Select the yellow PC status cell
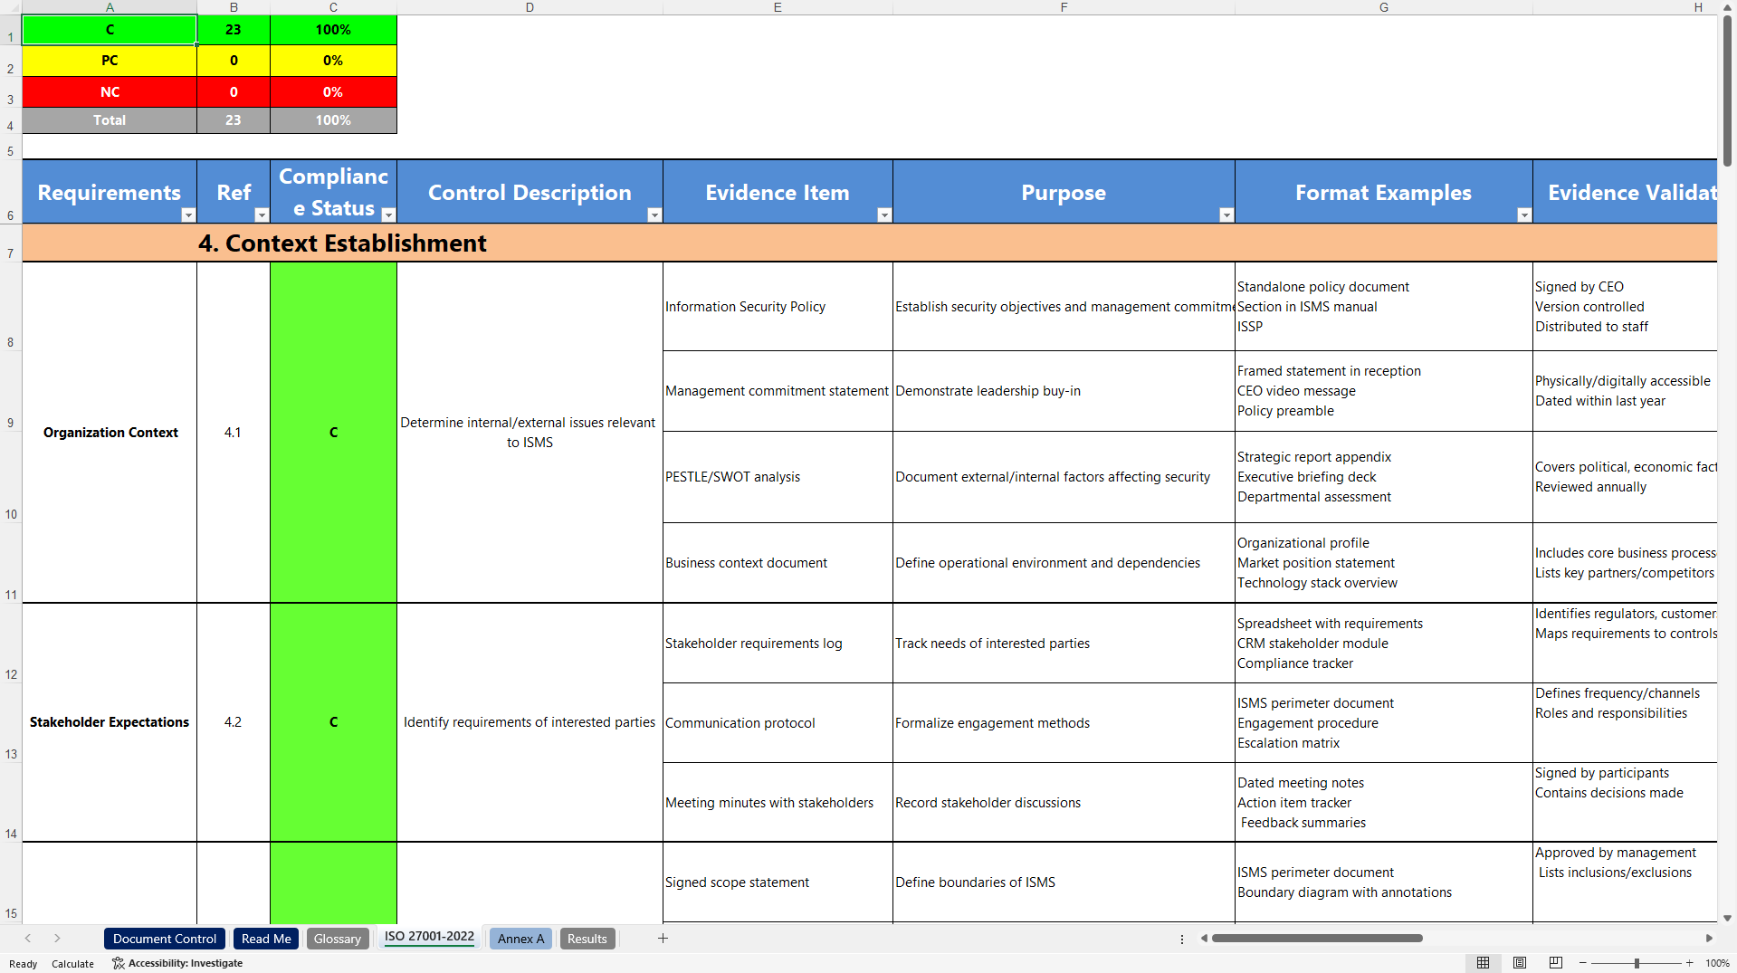This screenshot has height=973, width=1737. (110, 61)
